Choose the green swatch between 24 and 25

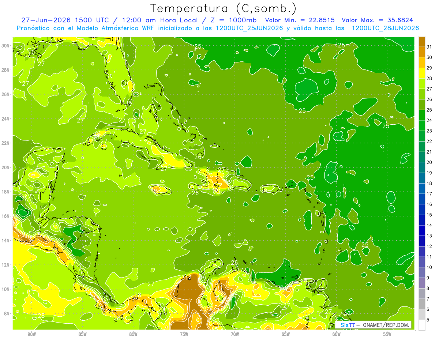coord(422,115)
